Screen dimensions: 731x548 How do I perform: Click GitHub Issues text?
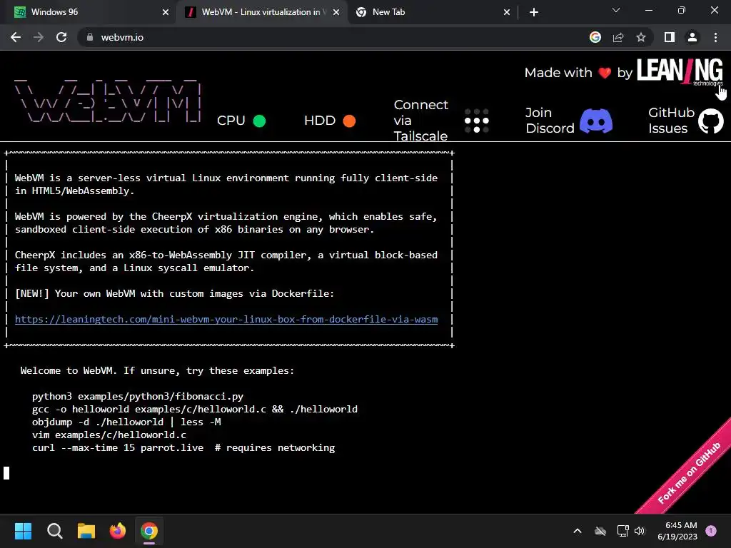click(x=671, y=120)
